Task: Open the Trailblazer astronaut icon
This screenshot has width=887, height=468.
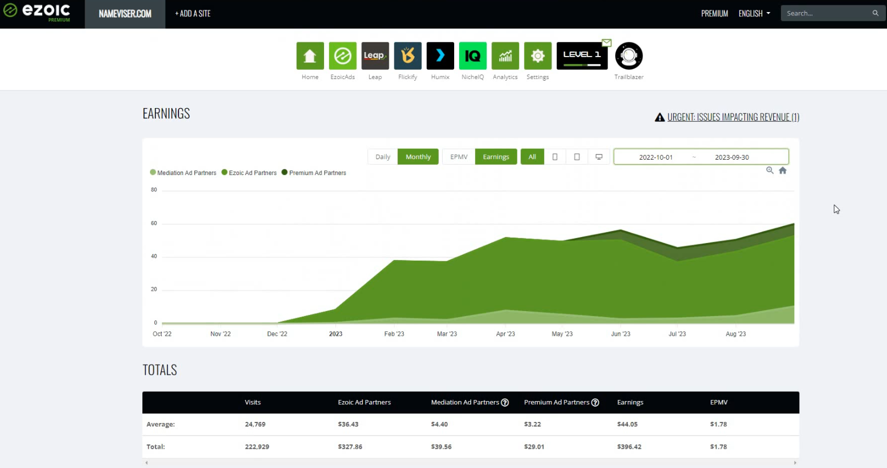Action: [629, 55]
